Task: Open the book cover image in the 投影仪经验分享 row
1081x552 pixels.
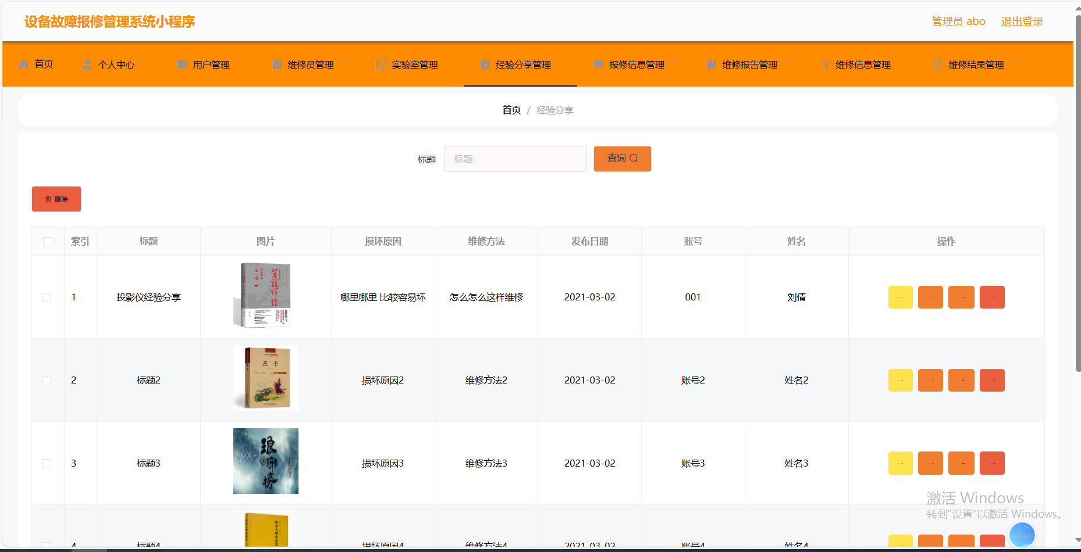Action: (266, 295)
